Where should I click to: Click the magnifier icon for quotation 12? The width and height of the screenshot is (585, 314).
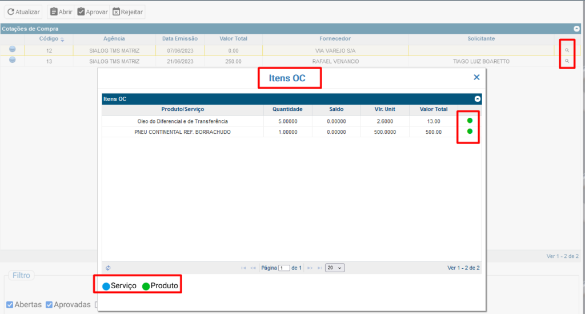(x=567, y=51)
